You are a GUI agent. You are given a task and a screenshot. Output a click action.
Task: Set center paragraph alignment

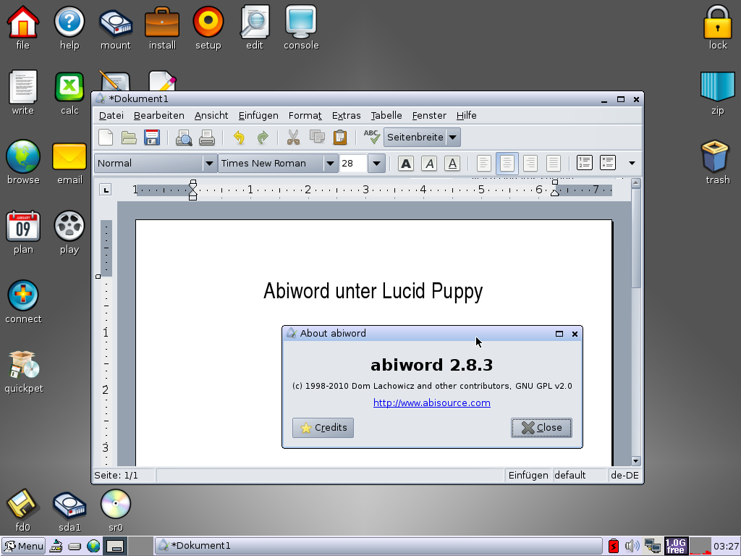(507, 164)
